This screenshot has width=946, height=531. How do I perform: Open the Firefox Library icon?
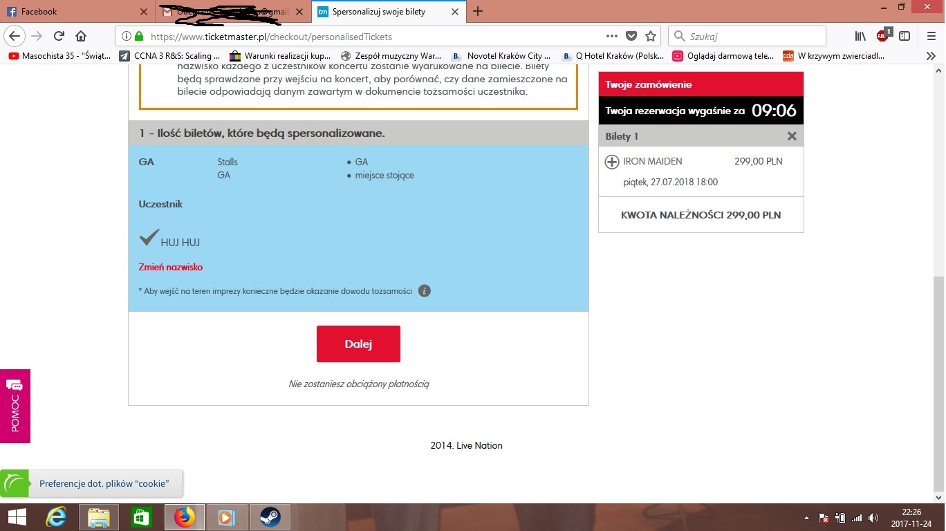(x=860, y=37)
